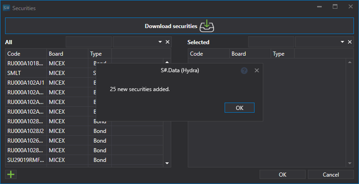Click OK at the bottom of Securities window
The image size is (359, 184).
pyautogui.click(x=283, y=175)
